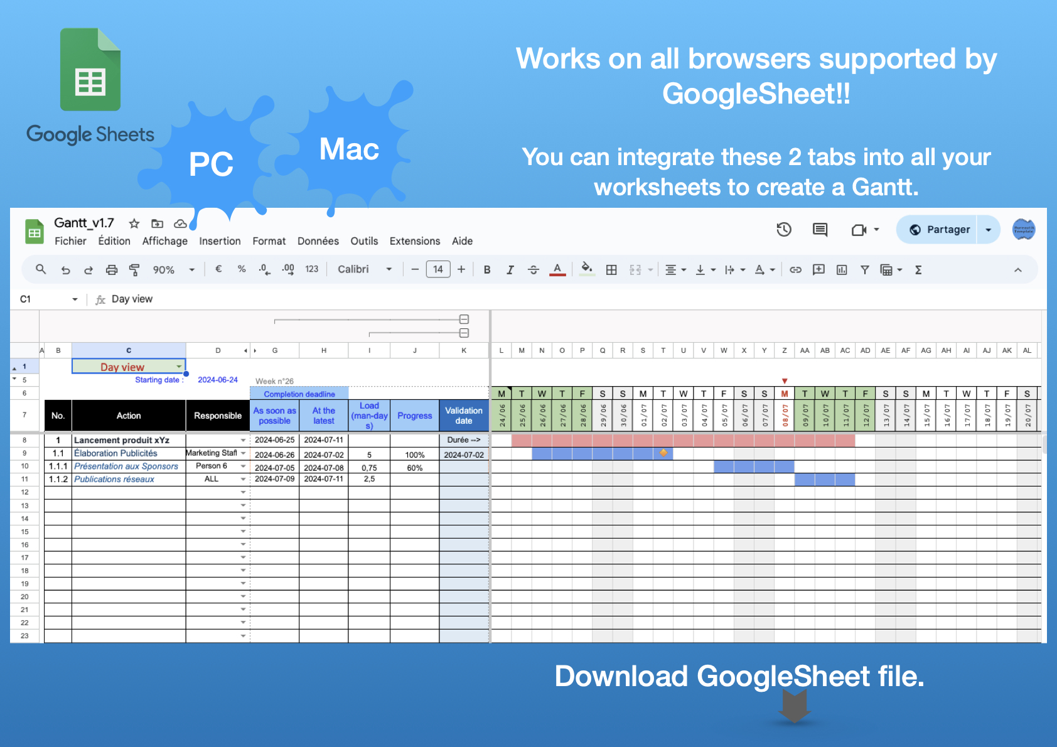Select the paint format tool
Viewport: 1057px width, 747px height.
pos(135,269)
